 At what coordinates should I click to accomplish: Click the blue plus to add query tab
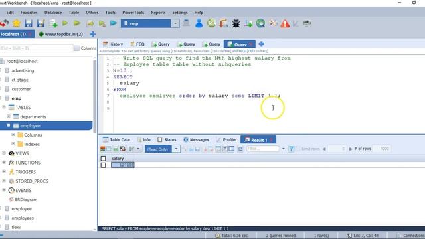[261, 44]
